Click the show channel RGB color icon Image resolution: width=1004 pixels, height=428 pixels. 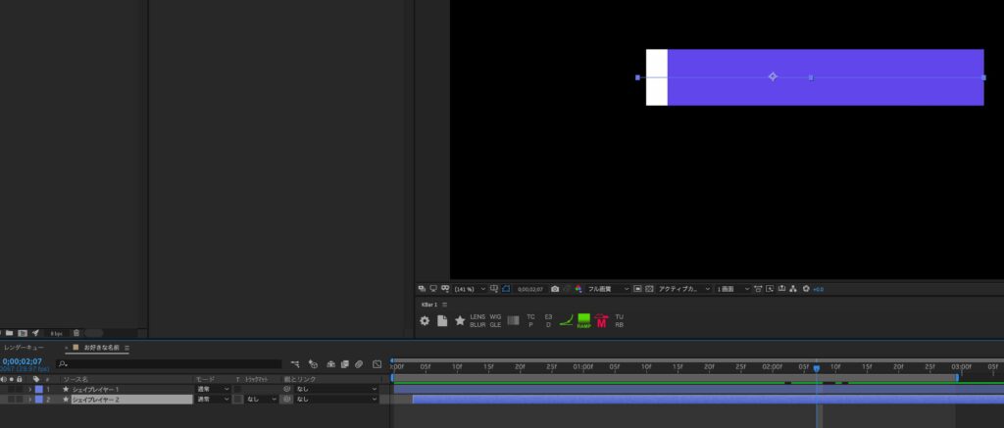[578, 289]
